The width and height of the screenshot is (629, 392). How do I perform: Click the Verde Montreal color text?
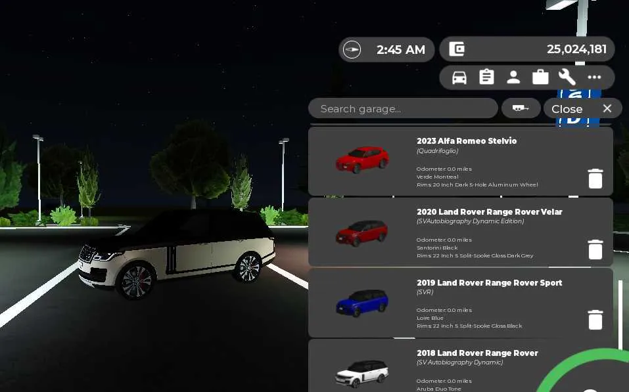pyautogui.click(x=437, y=177)
